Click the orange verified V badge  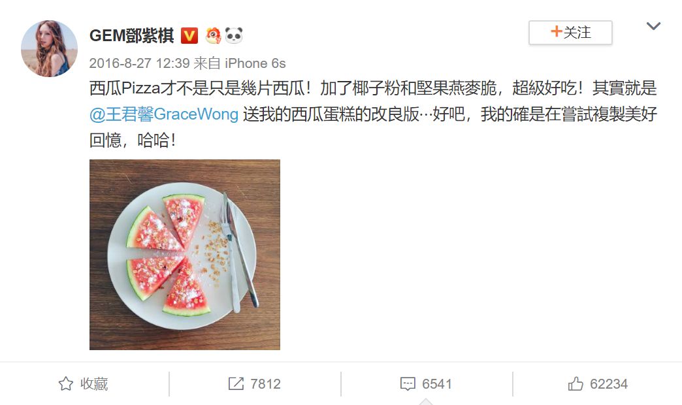coord(189,36)
